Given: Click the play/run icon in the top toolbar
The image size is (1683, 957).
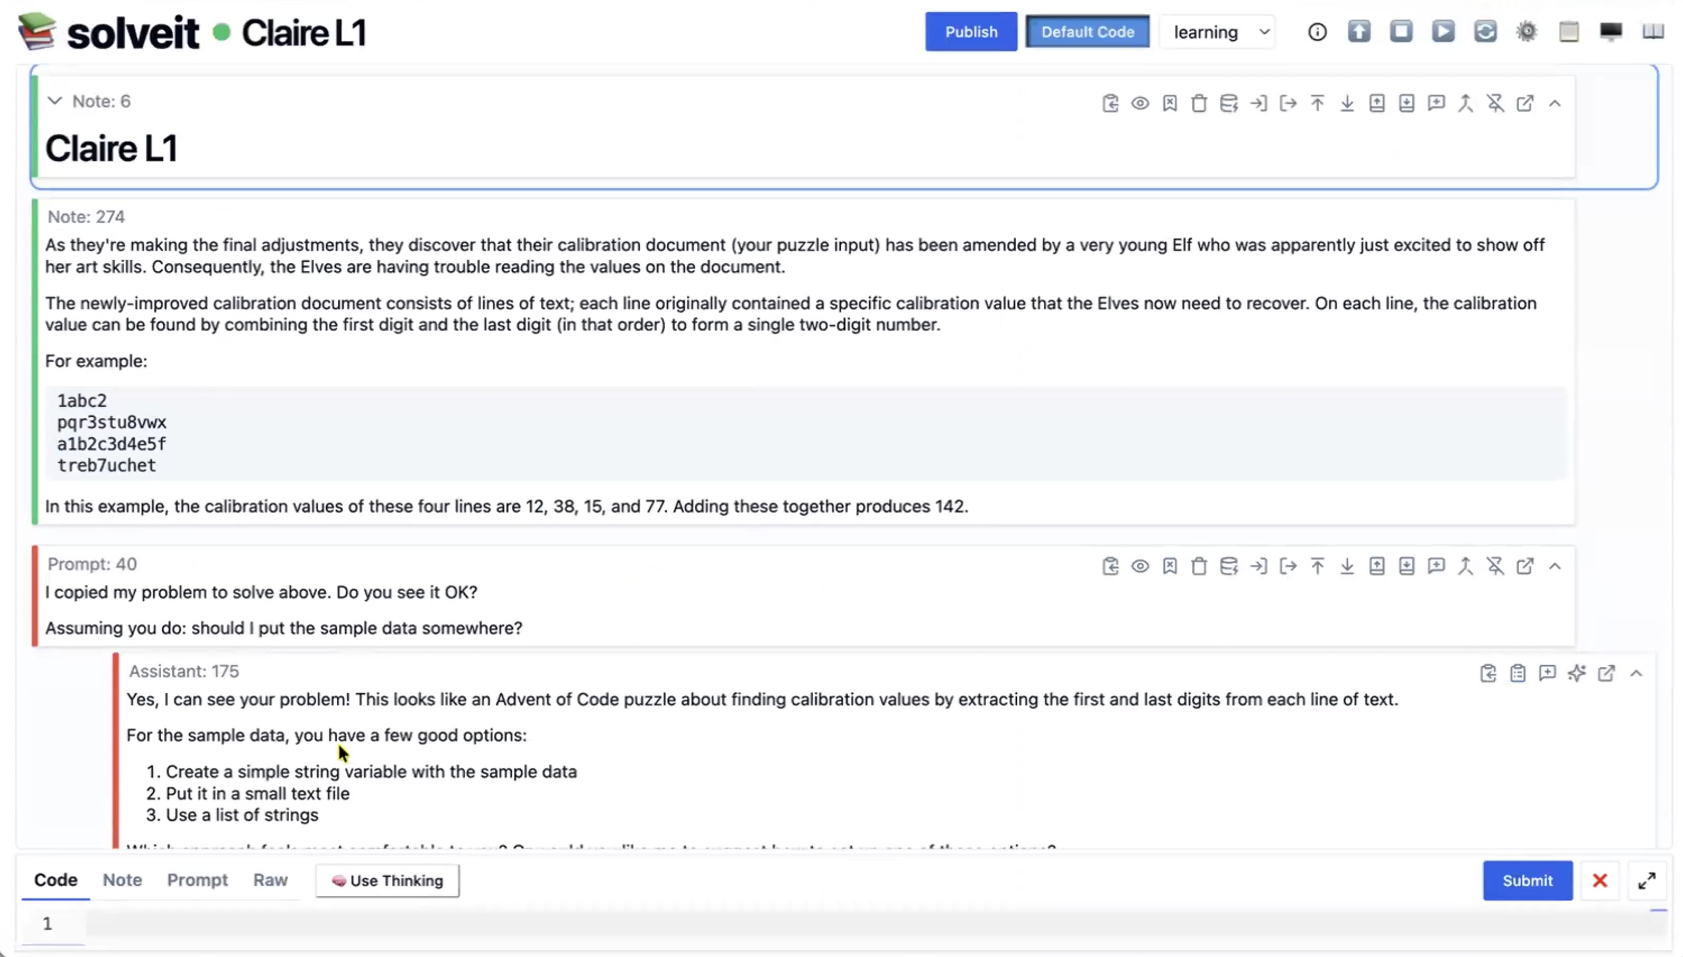Looking at the screenshot, I should 1443,32.
